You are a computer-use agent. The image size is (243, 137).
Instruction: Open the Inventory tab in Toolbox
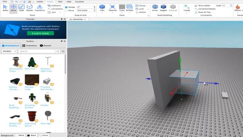pyautogui.click(x=30, y=46)
